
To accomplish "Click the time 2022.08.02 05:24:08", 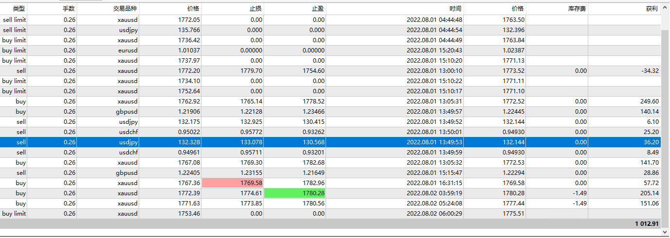I will click(x=435, y=204).
